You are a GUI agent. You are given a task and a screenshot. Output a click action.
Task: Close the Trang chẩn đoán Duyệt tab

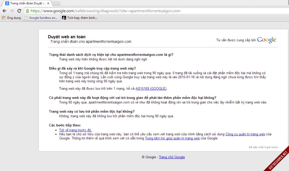click(x=48, y=3)
